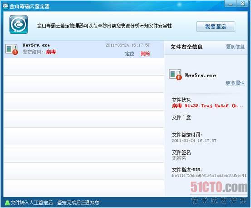Click the 文件状况 label
This screenshot has height=208, width=251.
tap(182, 100)
